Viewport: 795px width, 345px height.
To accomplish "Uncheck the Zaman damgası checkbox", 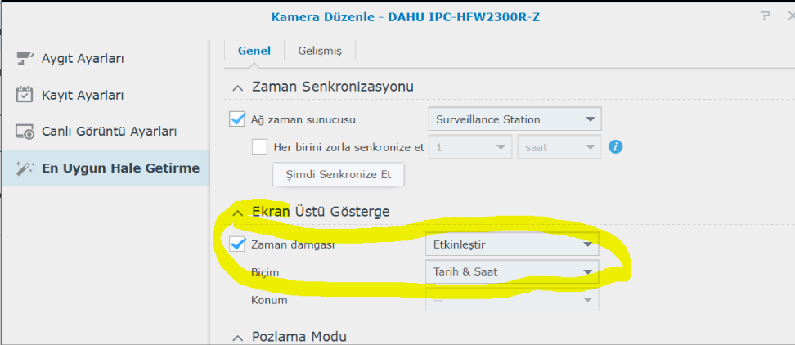I will click(x=237, y=244).
